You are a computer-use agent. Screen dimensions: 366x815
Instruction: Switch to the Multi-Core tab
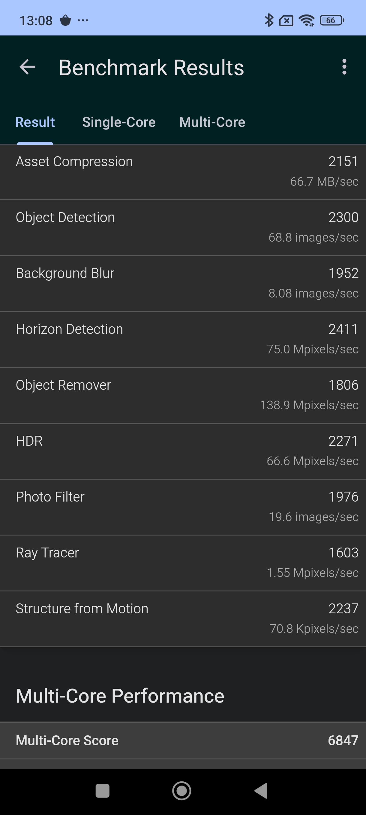coord(212,122)
